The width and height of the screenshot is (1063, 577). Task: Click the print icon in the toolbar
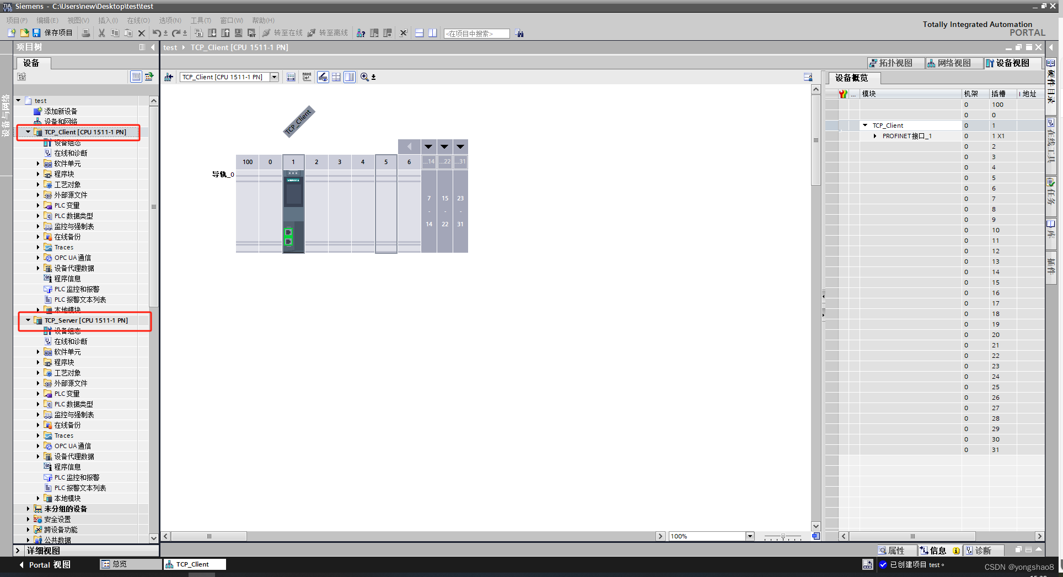(x=86, y=33)
